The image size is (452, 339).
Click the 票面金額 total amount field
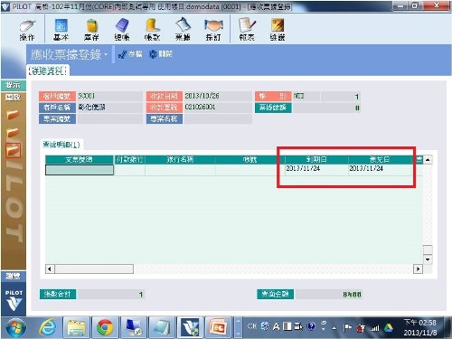[329, 295]
